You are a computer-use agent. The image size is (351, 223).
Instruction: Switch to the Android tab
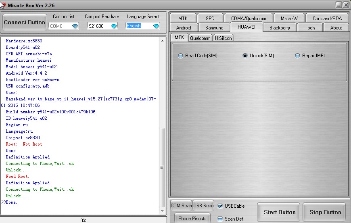[x=184, y=28]
